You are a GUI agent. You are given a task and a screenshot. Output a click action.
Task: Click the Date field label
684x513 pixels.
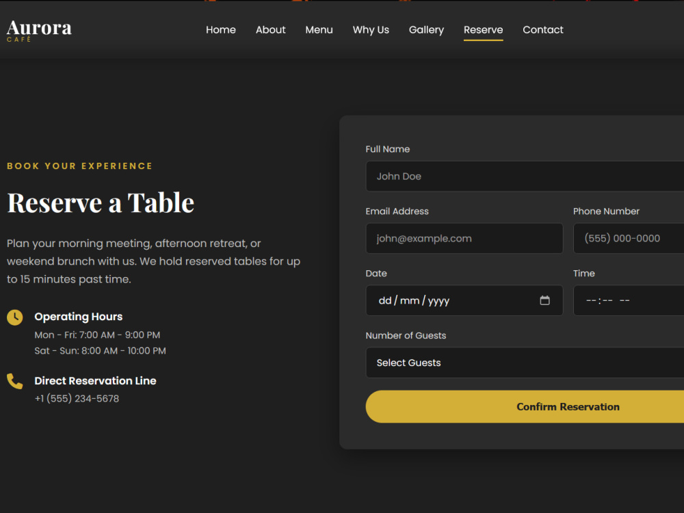pos(376,274)
